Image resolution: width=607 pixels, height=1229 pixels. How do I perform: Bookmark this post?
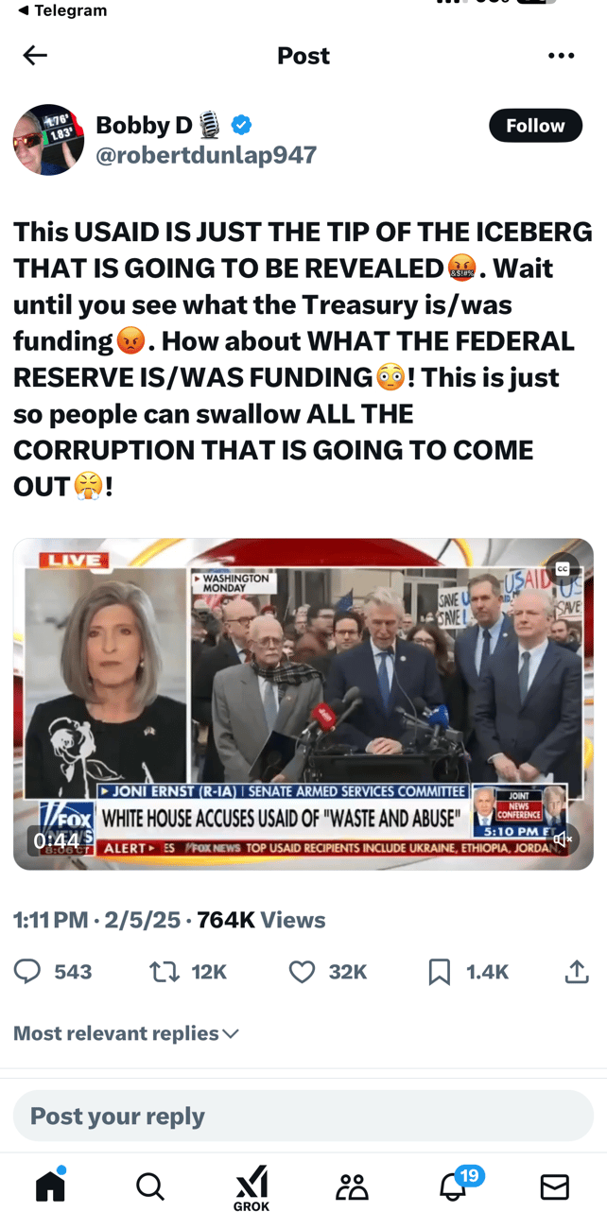[440, 971]
